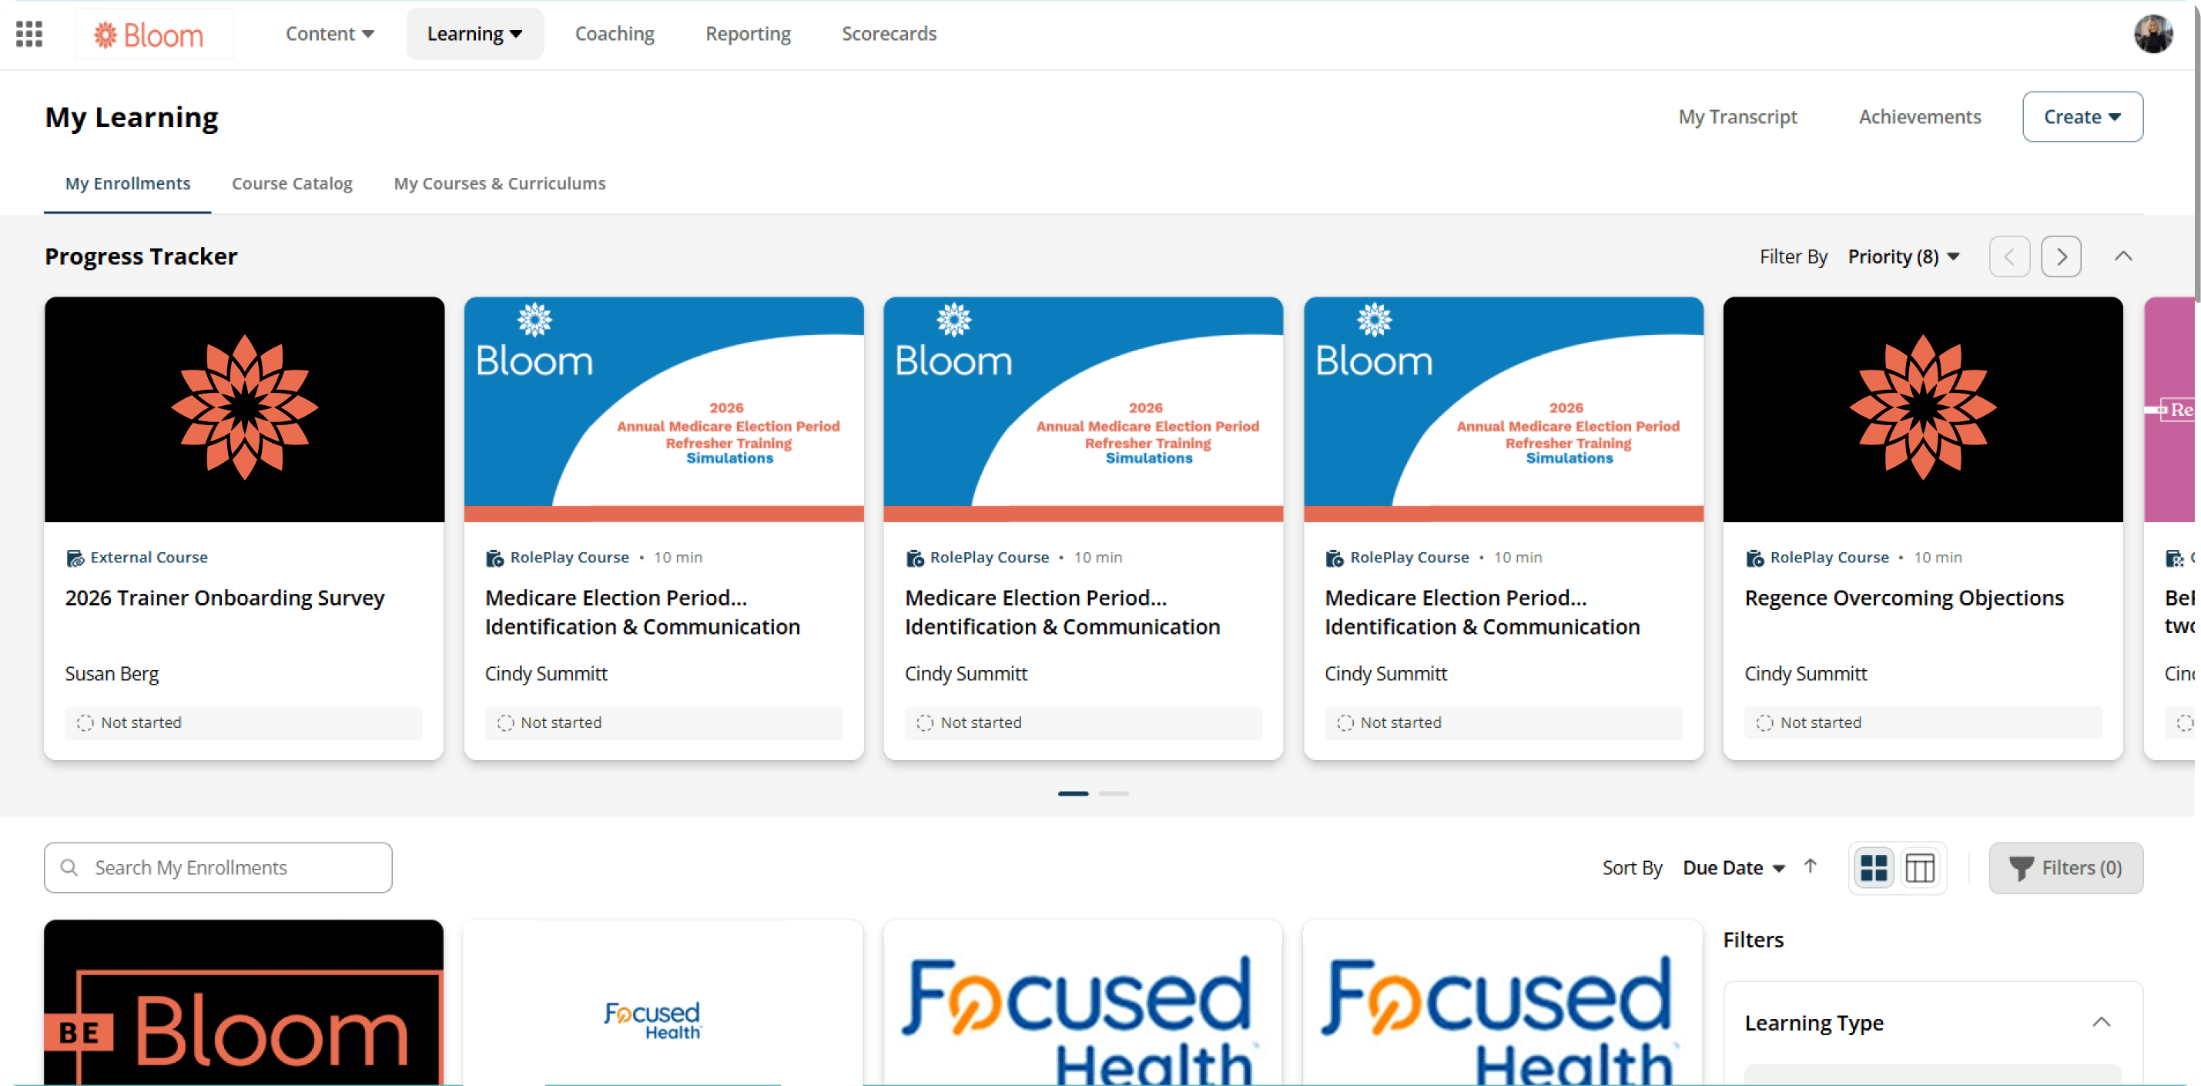2201x1086 pixels.
Task: Collapse the Learning Type filter section
Action: (2101, 1022)
